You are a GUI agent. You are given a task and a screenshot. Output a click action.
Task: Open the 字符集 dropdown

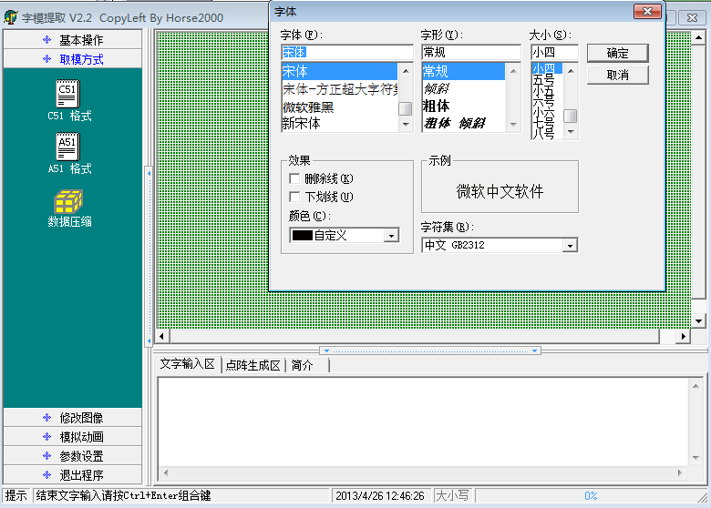(570, 246)
